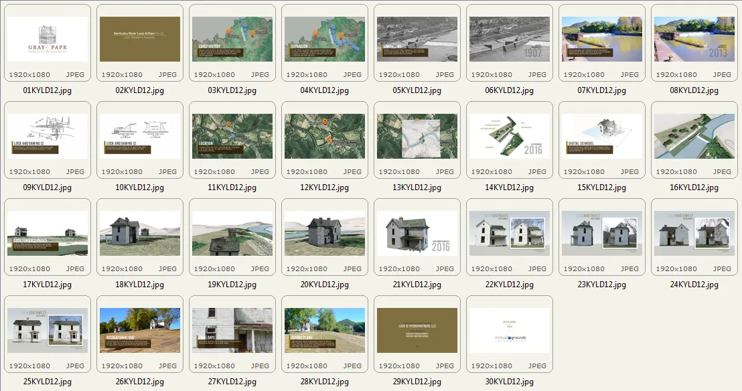Select the 15KYLD12.jpg Digital 3D Model thumbnail
Viewport: 742px width, 391px height.
point(602,137)
